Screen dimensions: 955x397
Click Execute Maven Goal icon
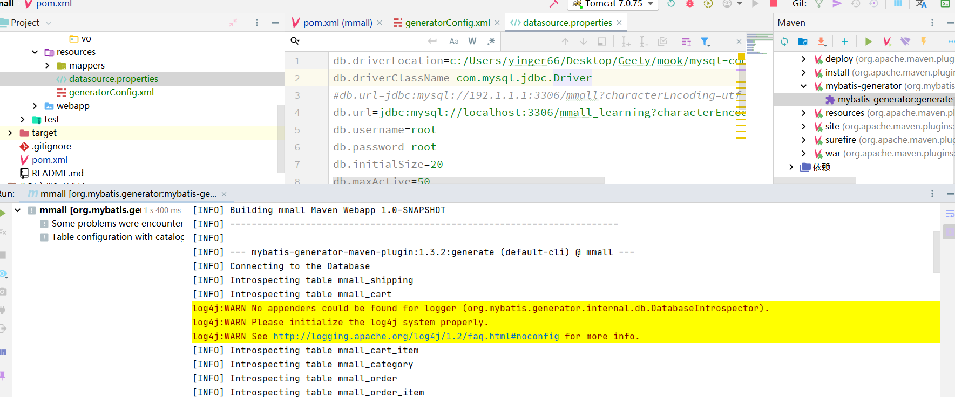point(887,42)
